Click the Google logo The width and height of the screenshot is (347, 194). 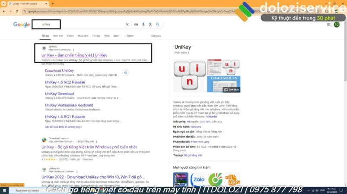click(x=21, y=25)
